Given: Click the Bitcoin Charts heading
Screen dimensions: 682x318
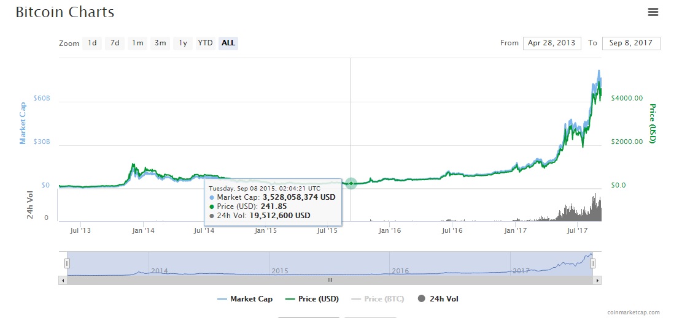Looking at the screenshot, I should [65, 12].
